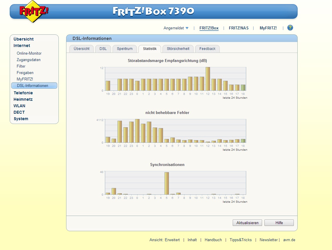Open the Inhalt footer link
Image resolution: width=332 pixels, height=250 pixels.
coord(192,240)
